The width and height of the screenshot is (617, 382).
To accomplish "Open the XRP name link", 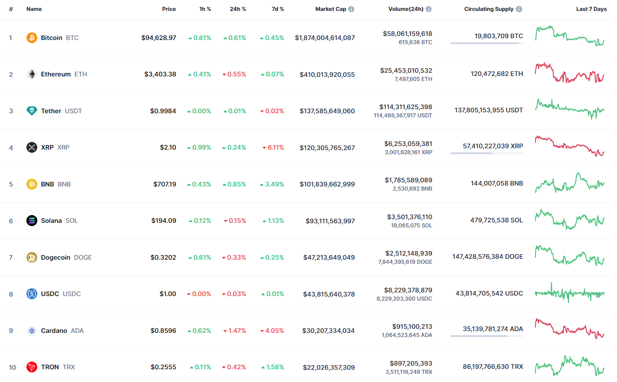I will (55, 147).
